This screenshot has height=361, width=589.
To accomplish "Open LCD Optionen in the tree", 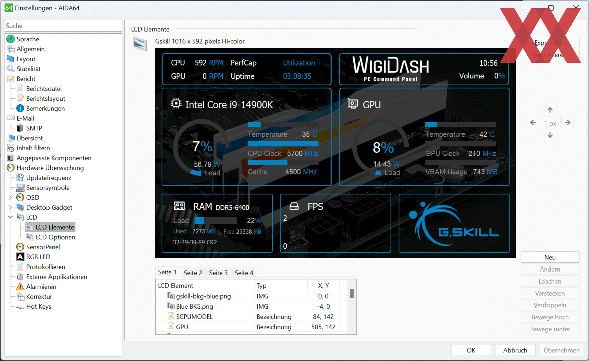I will (x=51, y=237).
